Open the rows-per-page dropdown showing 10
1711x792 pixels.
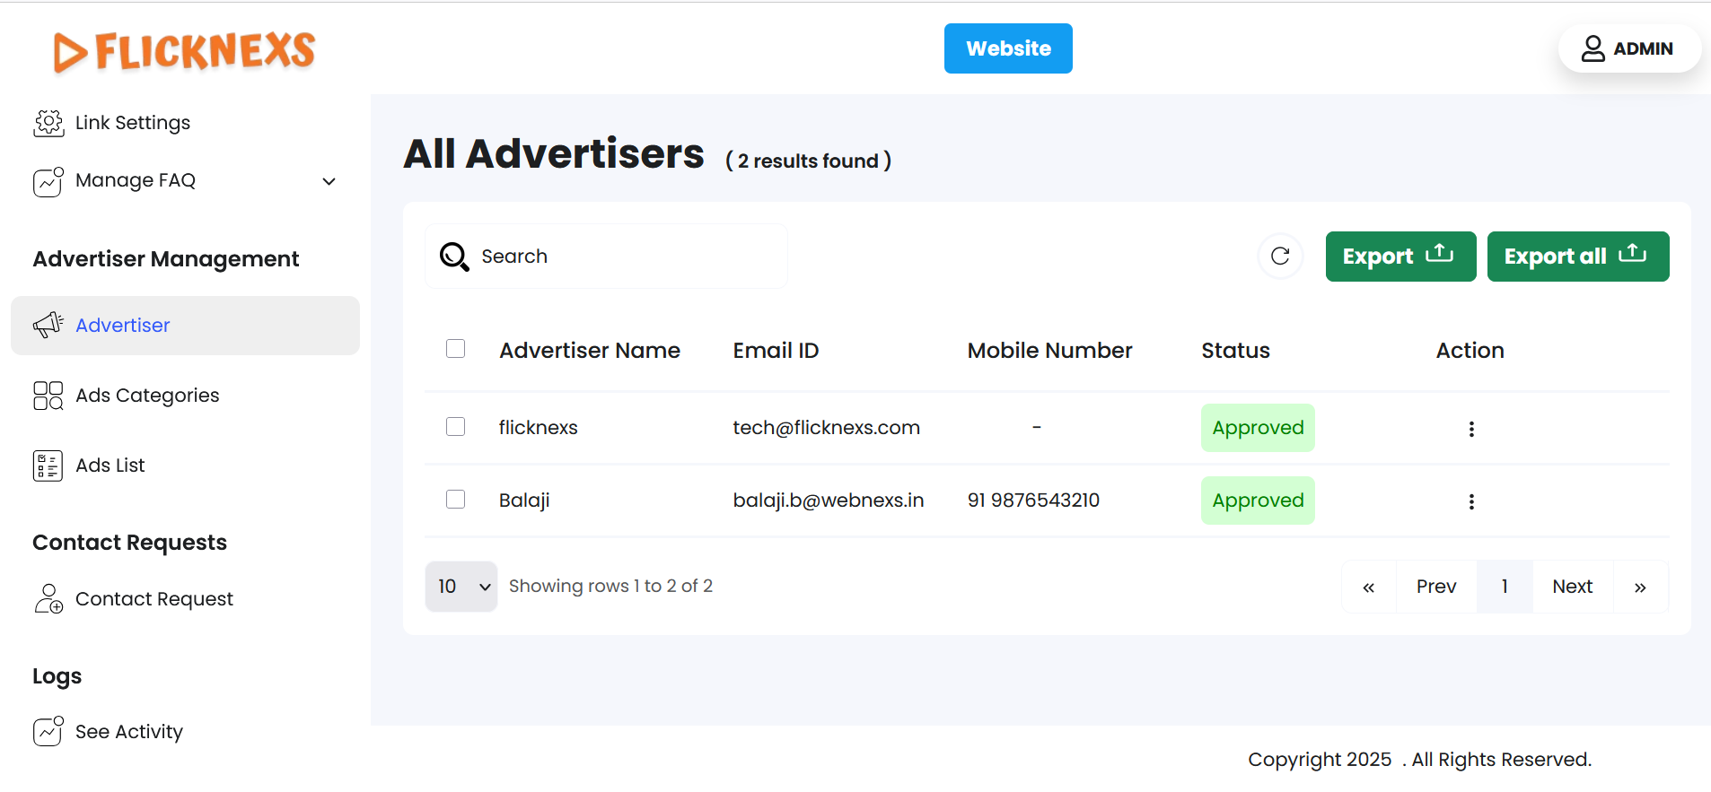(461, 587)
